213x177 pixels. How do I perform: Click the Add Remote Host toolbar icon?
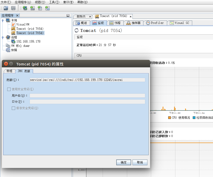point(25,8)
